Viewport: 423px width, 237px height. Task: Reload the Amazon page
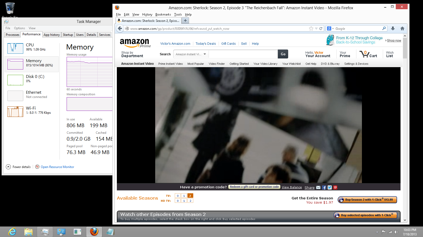[321, 28]
